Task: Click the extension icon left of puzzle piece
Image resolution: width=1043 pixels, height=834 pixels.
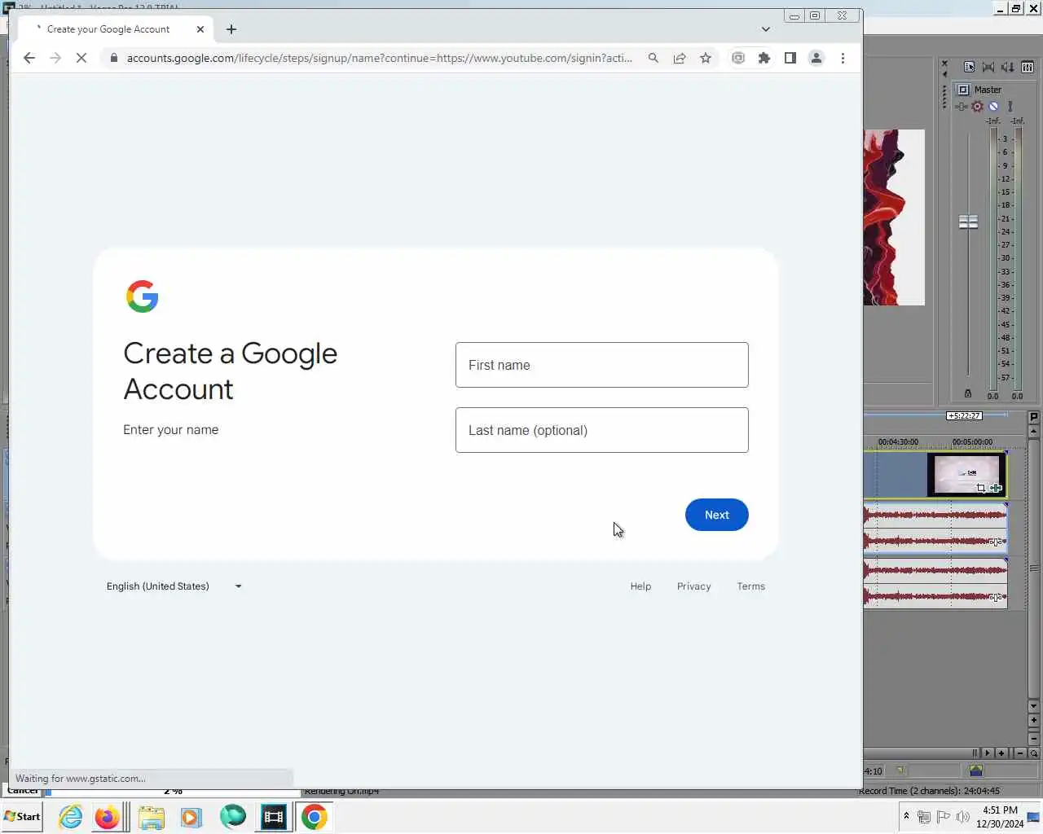Action: point(738,58)
